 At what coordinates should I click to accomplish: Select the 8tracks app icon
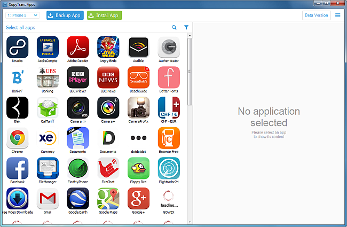pos(17,47)
